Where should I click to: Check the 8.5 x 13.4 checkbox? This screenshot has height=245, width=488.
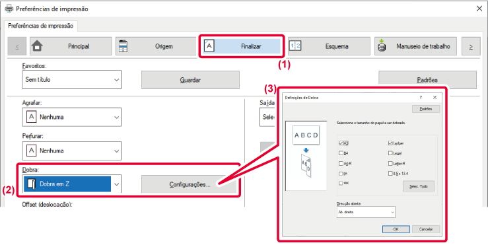click(390, 174)
